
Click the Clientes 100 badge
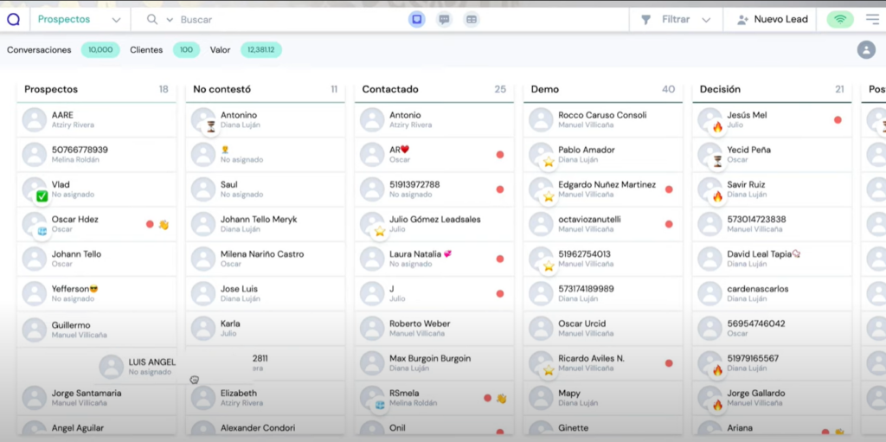coord(187,50)
